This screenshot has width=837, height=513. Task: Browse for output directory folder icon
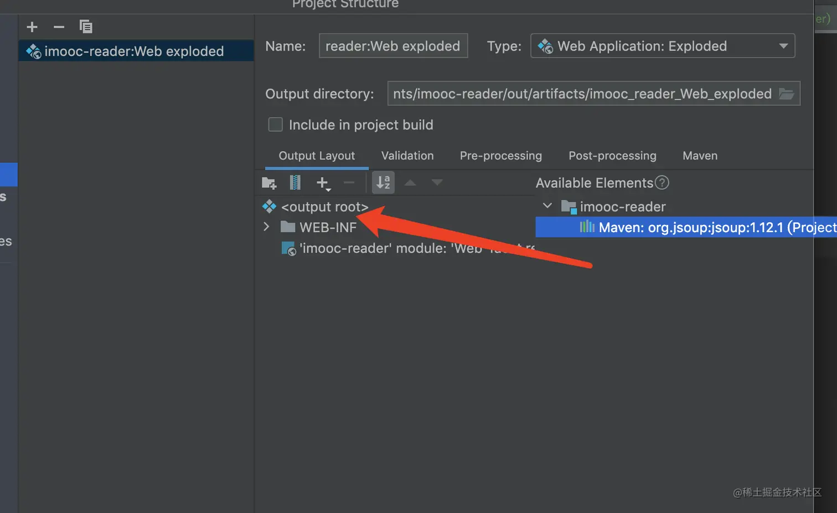point(787,94)
